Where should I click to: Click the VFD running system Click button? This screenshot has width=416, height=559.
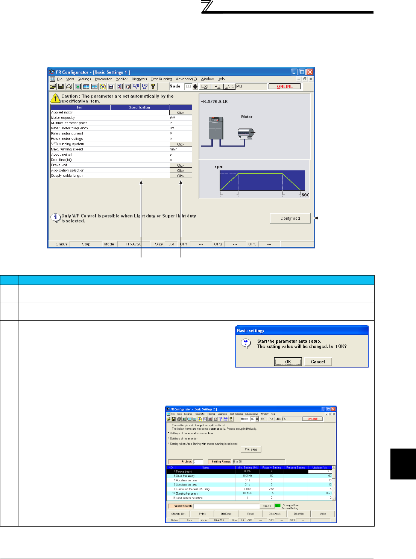(x=181, y=144)
